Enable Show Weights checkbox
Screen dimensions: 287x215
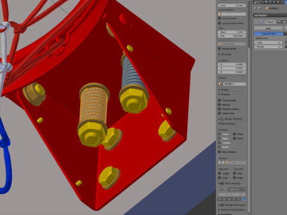[x=219, y=152]
